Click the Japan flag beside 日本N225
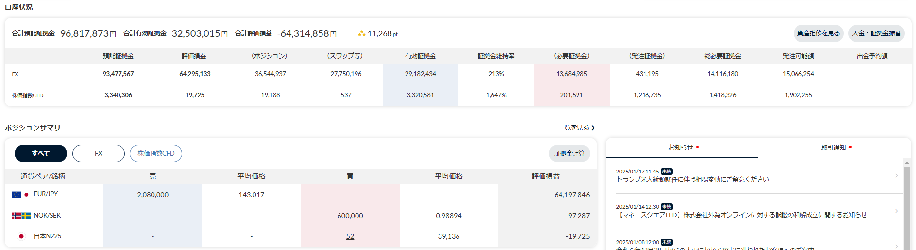Image resolution: width=916 pixels, height=250 pixels. (21, 236)
